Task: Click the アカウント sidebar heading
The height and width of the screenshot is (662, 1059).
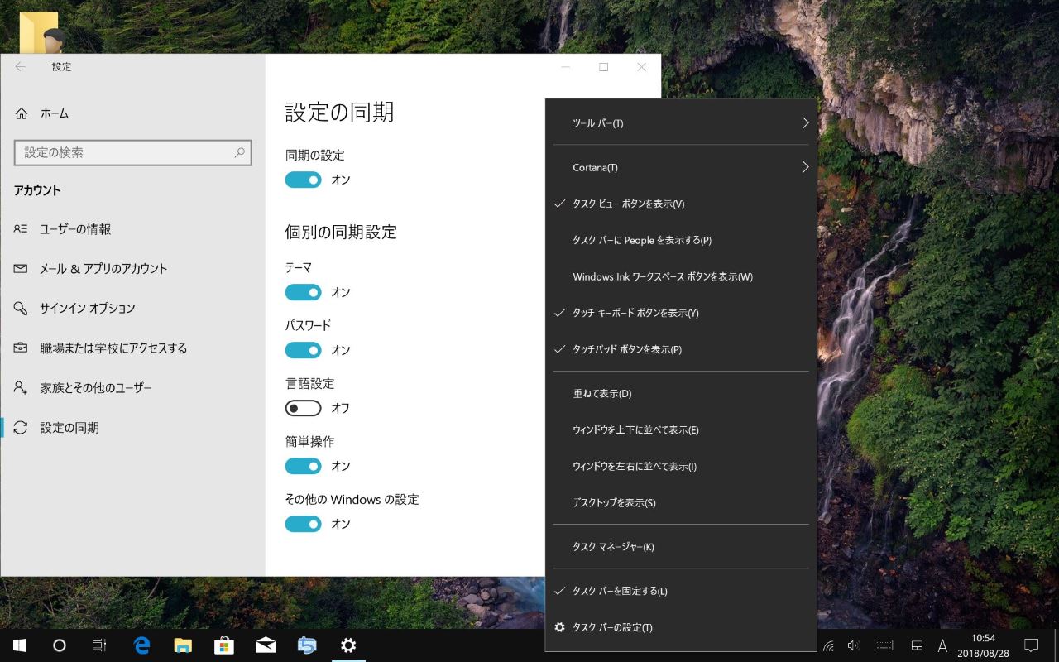Action: (x=37, y=190)
